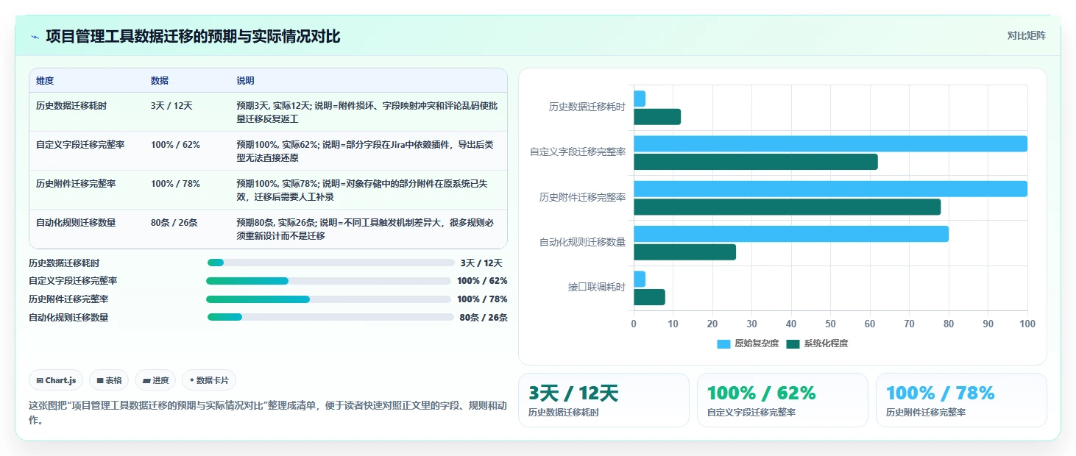This screenshot has width=1076, height=456.
Task: Click the 自定义字段迁移完整率 progress bar
Action: pos(328,281)
